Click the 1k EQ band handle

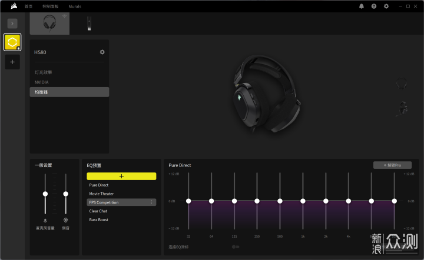coord(303,201)
